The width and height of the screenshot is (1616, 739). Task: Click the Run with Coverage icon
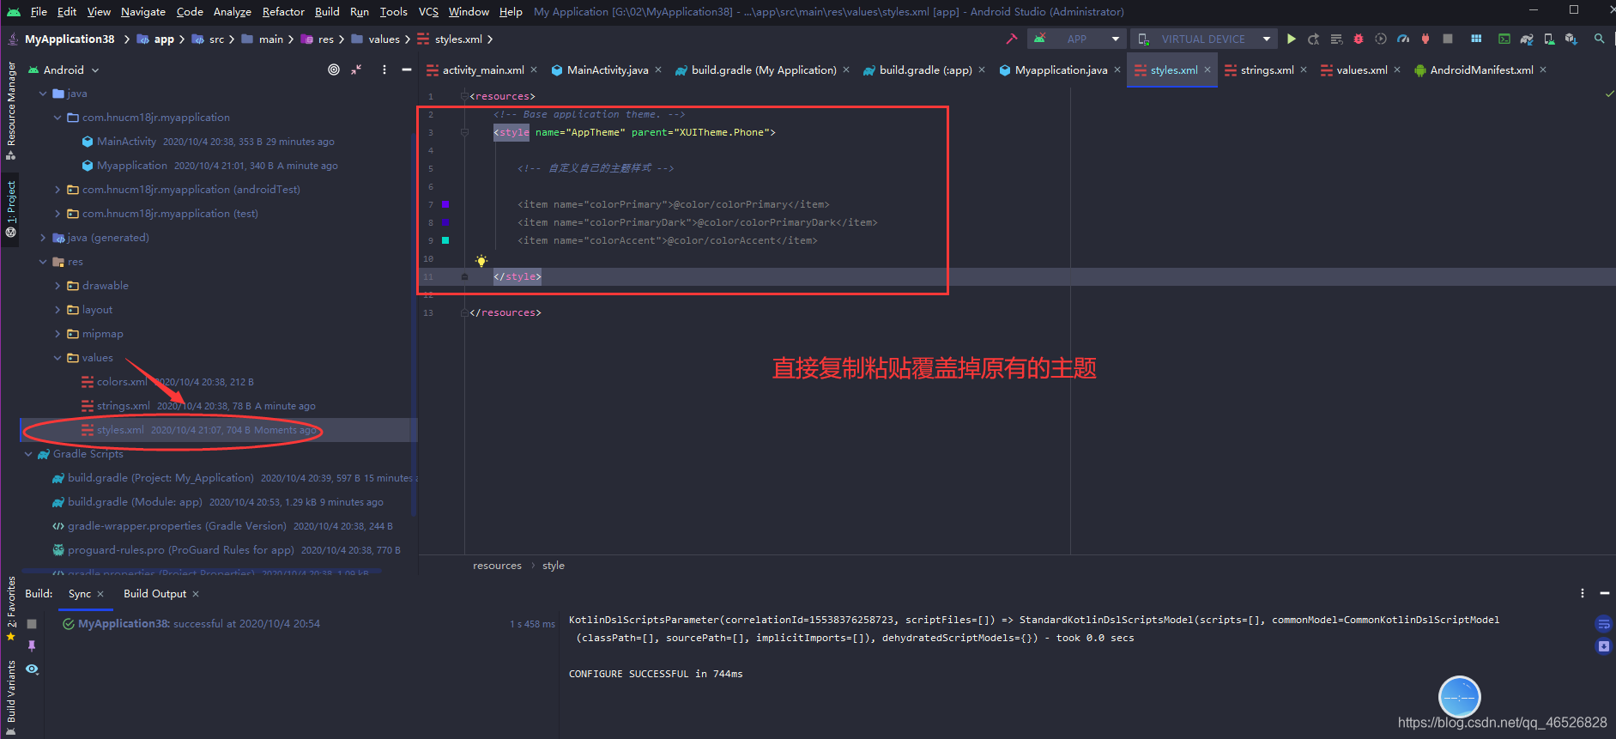(x=1381, y=39)
